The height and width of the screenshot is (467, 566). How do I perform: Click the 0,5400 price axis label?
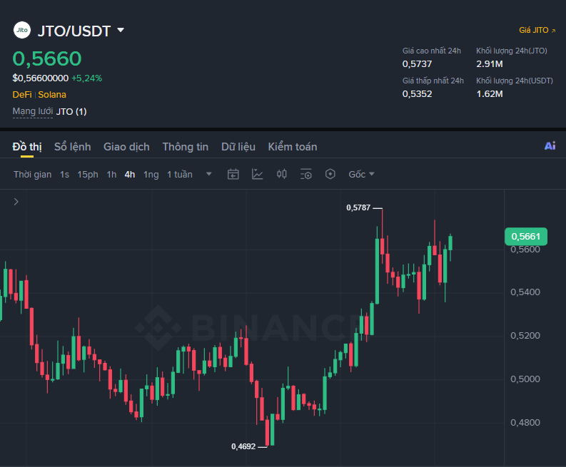tap(525, 292)
